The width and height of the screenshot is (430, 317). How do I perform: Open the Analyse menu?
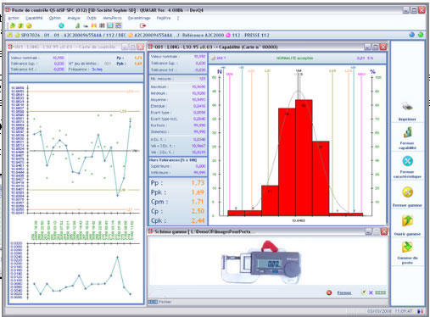pos(74,18)
